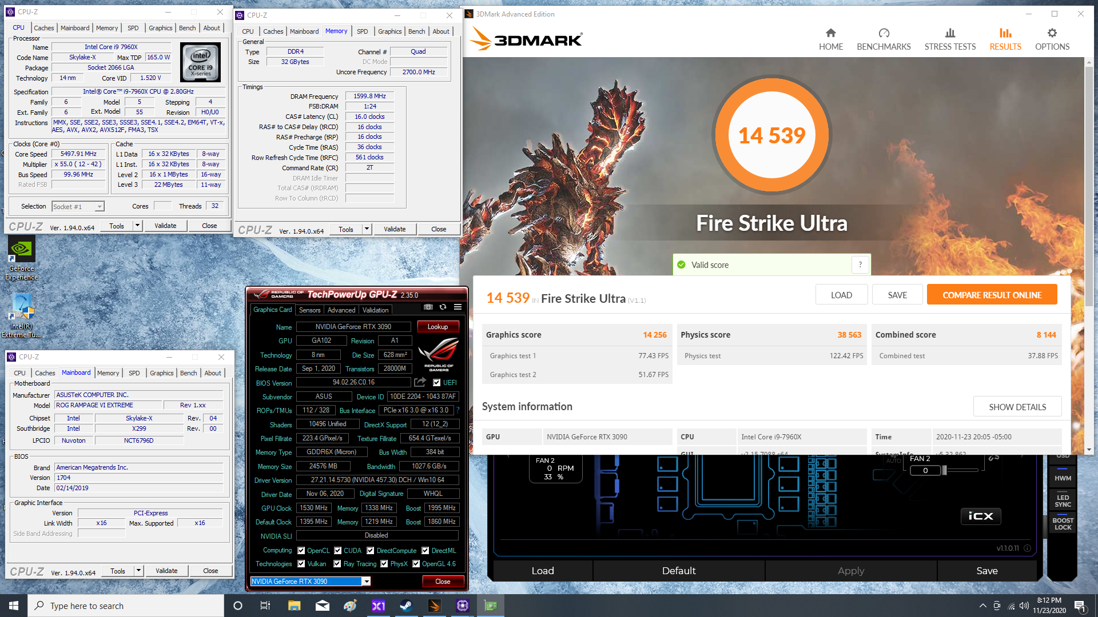Toggle the OpenGL 4.6 checkbox
This screenshot has width=1098, height=617.
click(x=416, y=564)
